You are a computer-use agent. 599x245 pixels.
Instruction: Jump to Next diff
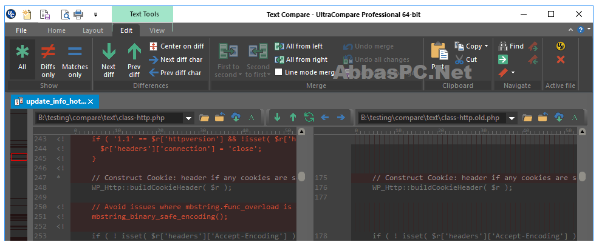pyautogui.click(x=109, y=60)
